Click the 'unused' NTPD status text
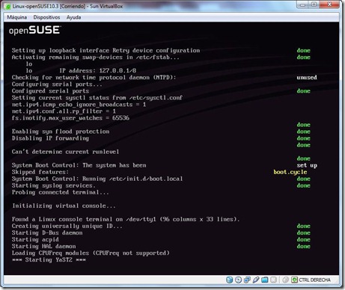Viewport: 345px width, 290px height. click(307, 78)
